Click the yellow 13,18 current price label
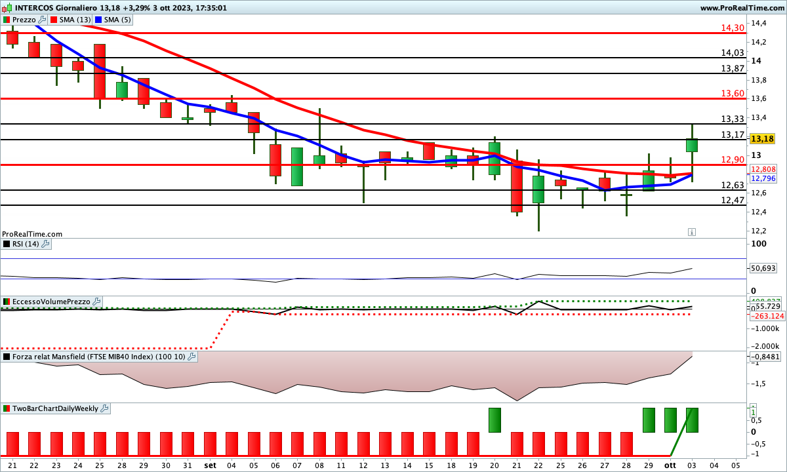787x472 pixels. coord(762,139)
